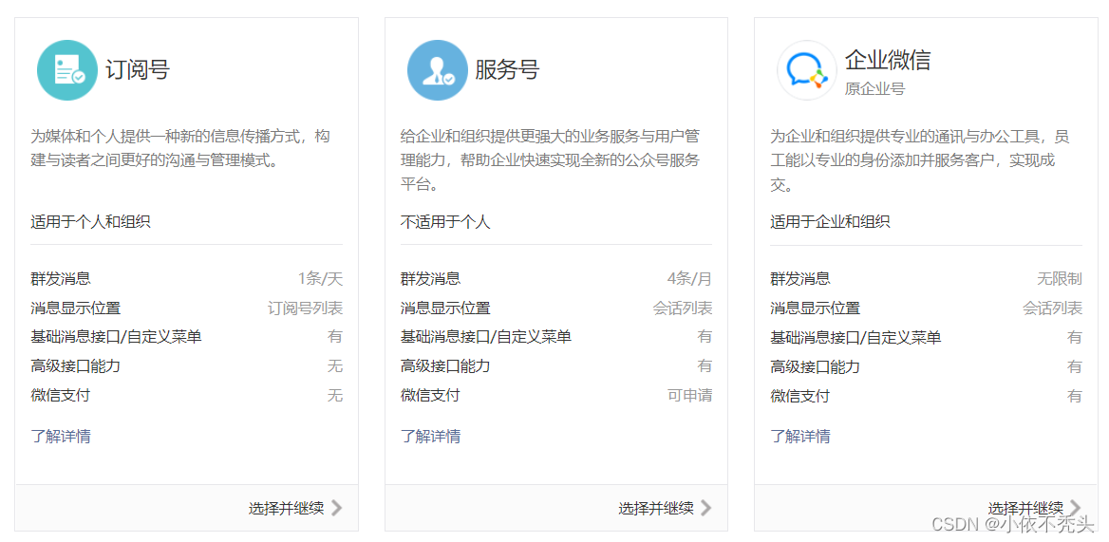Click 订阅号 description starting 为媒体和个人
Screen dimensions: 1109x542
click(x=180, y=148)
